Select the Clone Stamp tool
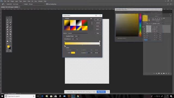Screen dimensions: 174x98 coord(7,29)
